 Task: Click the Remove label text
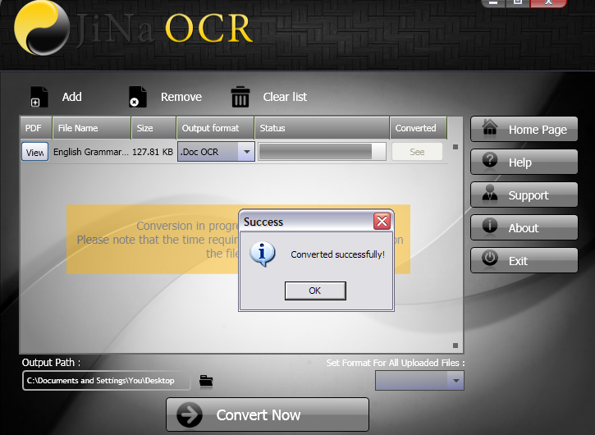click(x=181, y=97)
